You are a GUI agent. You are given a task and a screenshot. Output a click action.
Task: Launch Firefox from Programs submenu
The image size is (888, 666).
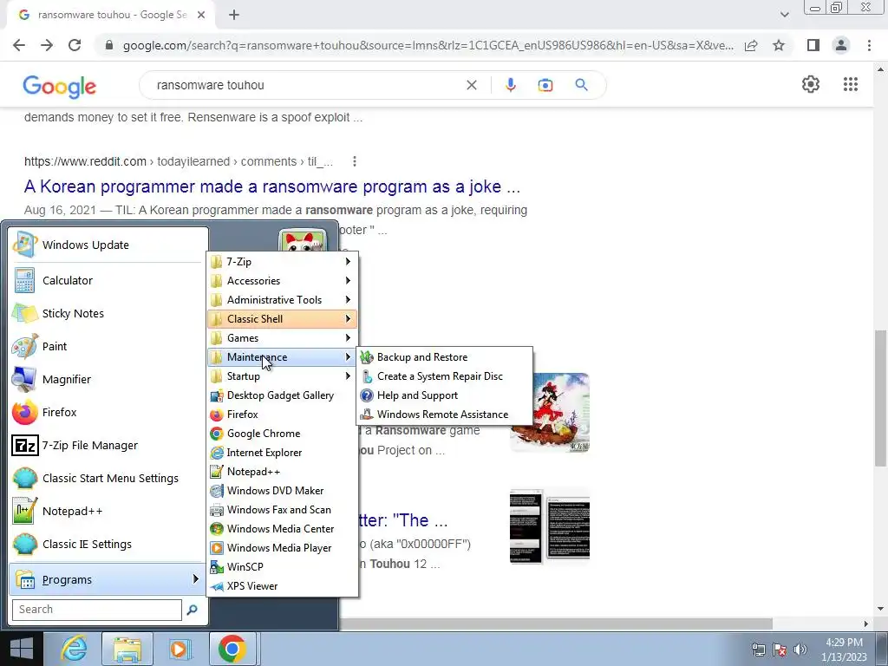tap(282, 415)
